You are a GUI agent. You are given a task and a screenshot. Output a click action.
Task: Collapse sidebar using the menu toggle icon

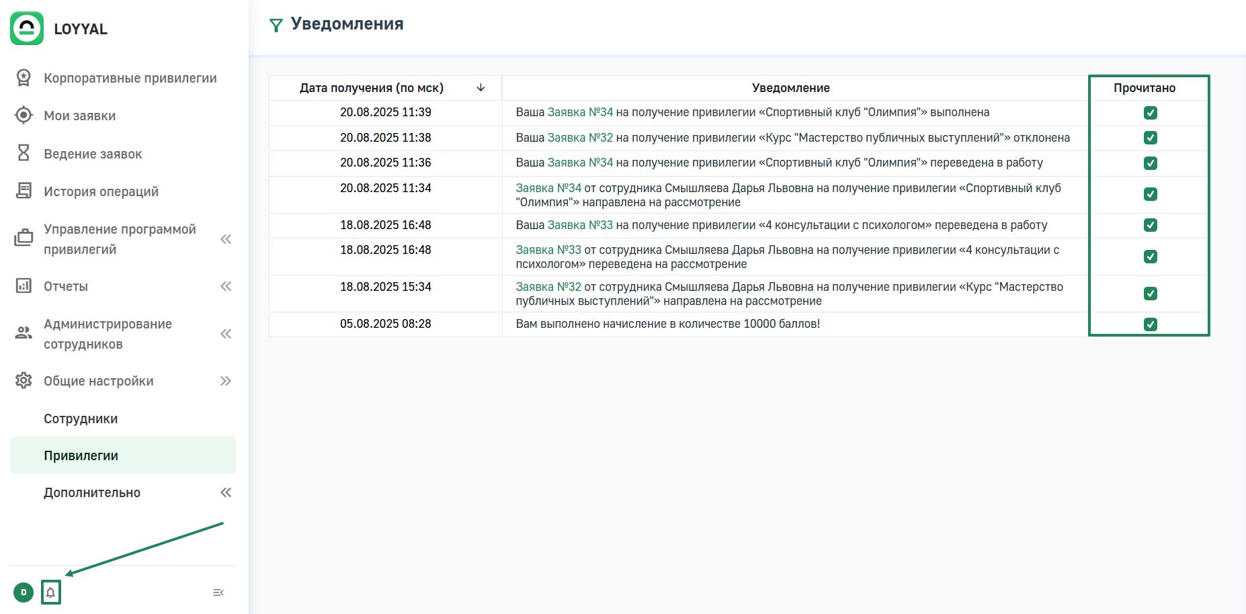(218, 593)
